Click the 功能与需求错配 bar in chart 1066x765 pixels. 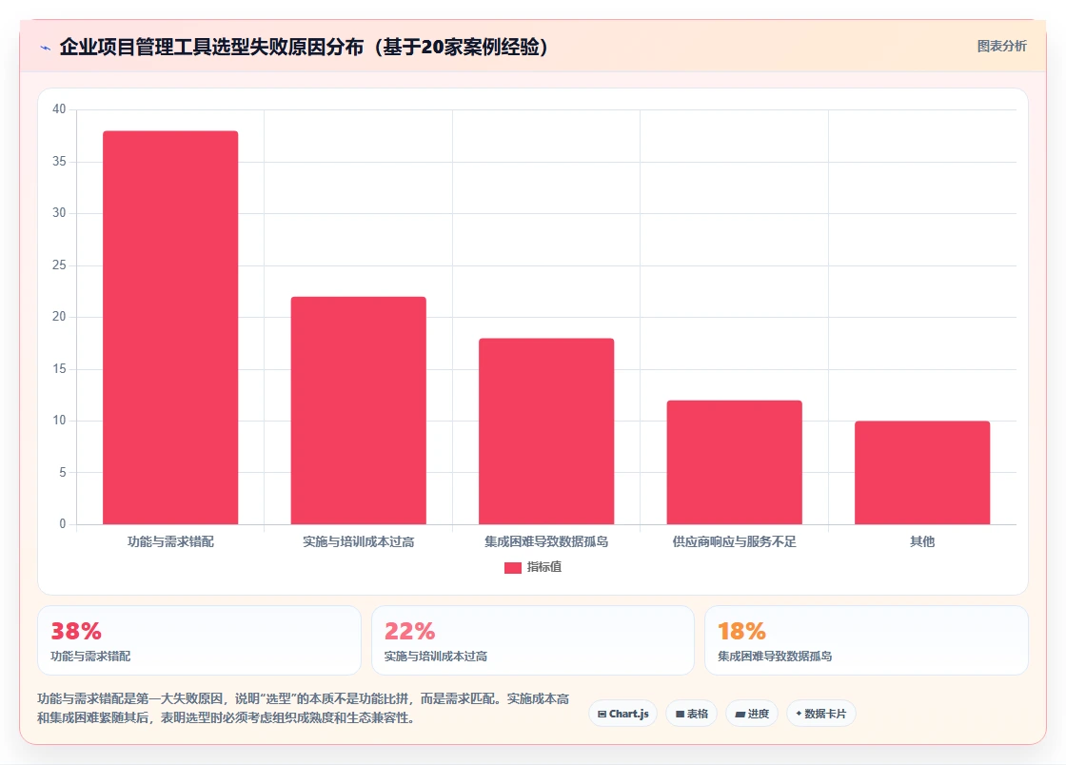[170, 327]
